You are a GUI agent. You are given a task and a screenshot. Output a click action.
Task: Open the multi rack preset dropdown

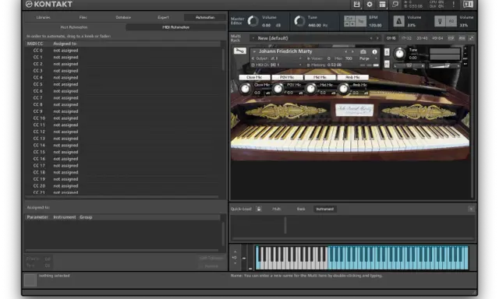coord(253,38)
